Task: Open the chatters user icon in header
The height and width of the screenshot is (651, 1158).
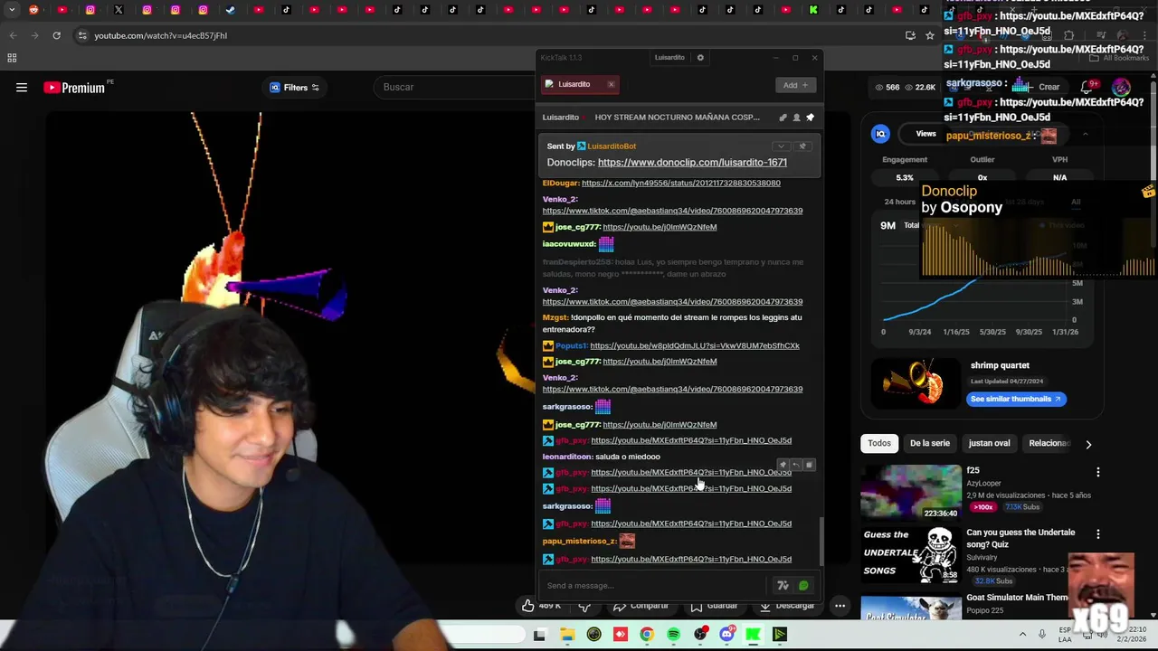Action: [x=796, y=118]
